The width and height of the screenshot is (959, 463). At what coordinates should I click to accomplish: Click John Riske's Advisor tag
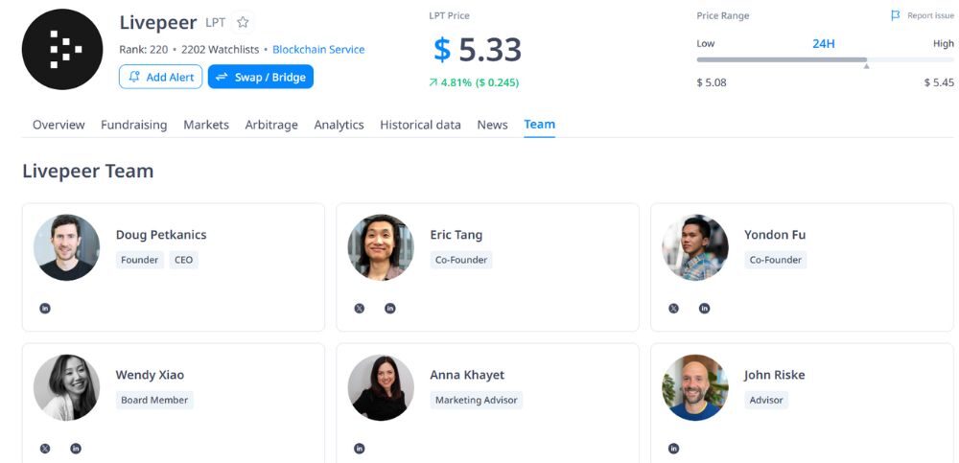click(766, 400)
